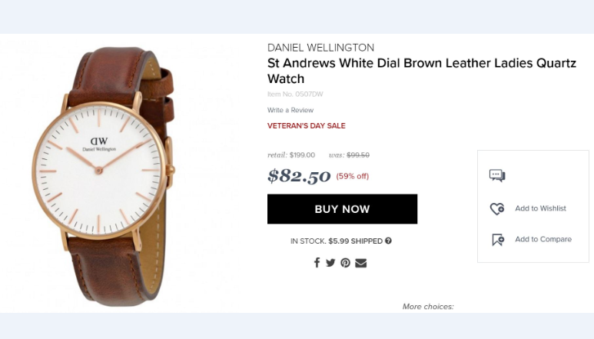Open live chat speech bubble icon

tap(497, 175)
